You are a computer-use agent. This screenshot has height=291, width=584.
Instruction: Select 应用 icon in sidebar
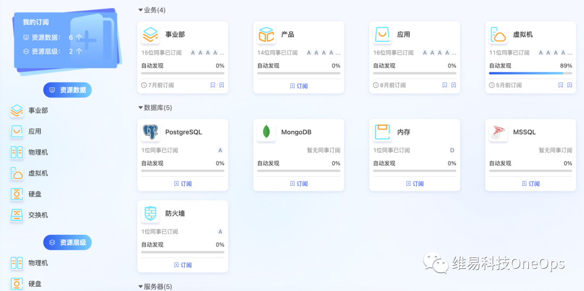point(17,132)
